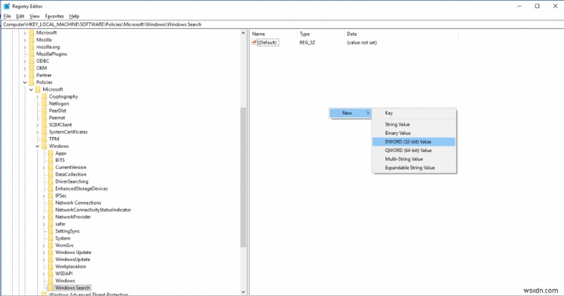Click the Network Connections folder icon
Viewport: 564px width, 296px height.
[50, 202]
